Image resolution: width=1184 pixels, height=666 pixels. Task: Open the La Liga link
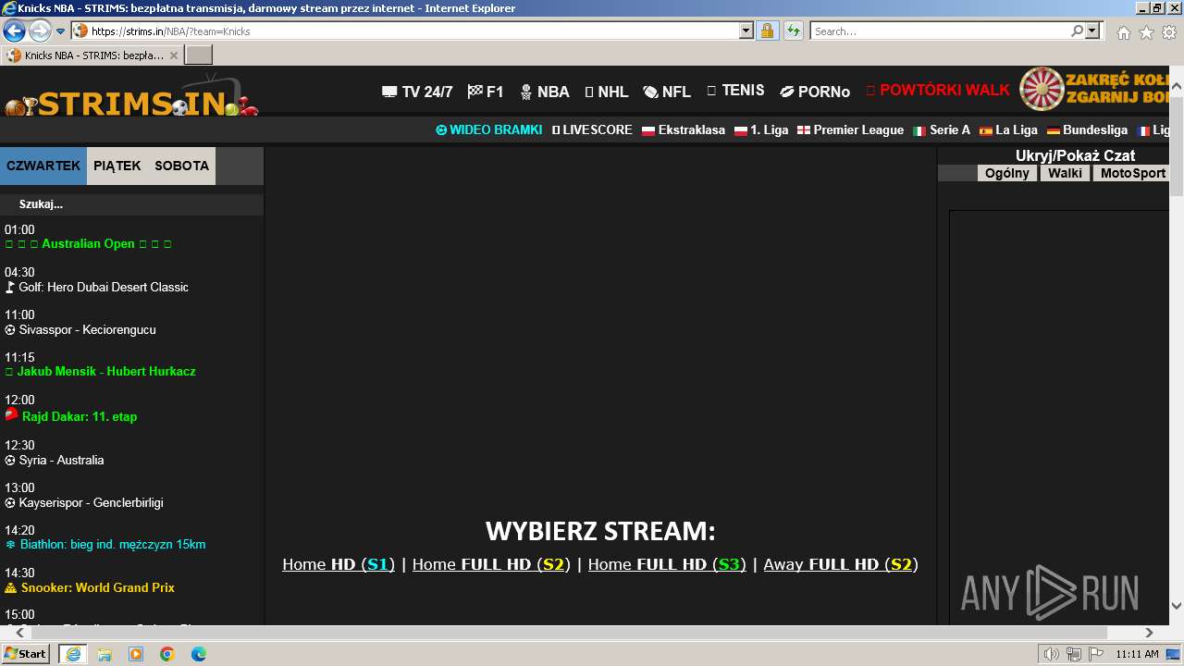[1008, 130]
